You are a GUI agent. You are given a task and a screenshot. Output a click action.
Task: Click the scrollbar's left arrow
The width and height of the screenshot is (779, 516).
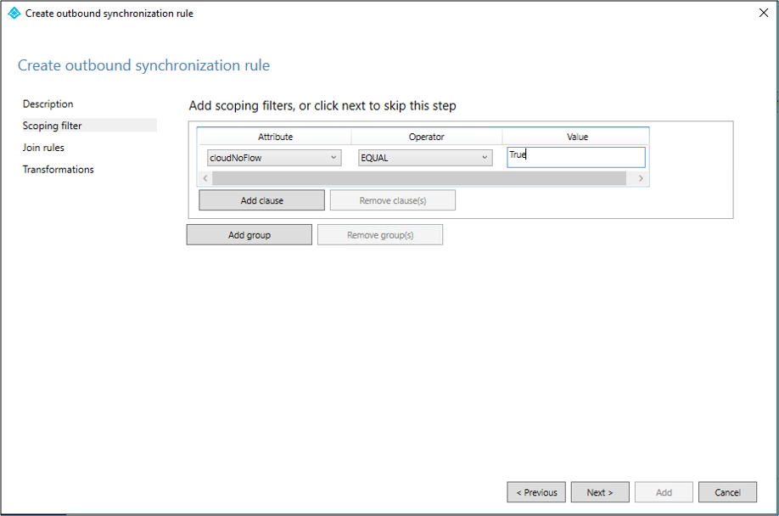[x=205, y=177]
